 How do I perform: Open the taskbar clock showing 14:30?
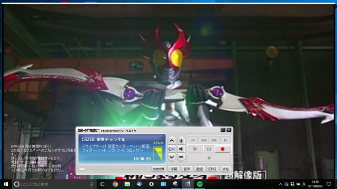click(315, 184)
